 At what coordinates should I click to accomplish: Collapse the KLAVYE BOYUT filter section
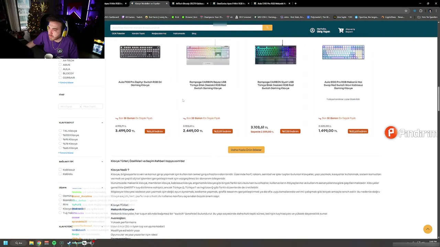tap(102, 122)
